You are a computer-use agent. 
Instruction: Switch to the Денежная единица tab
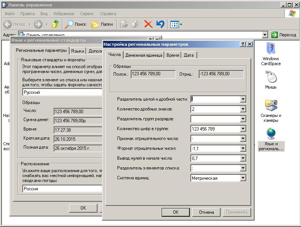point(144,55)
